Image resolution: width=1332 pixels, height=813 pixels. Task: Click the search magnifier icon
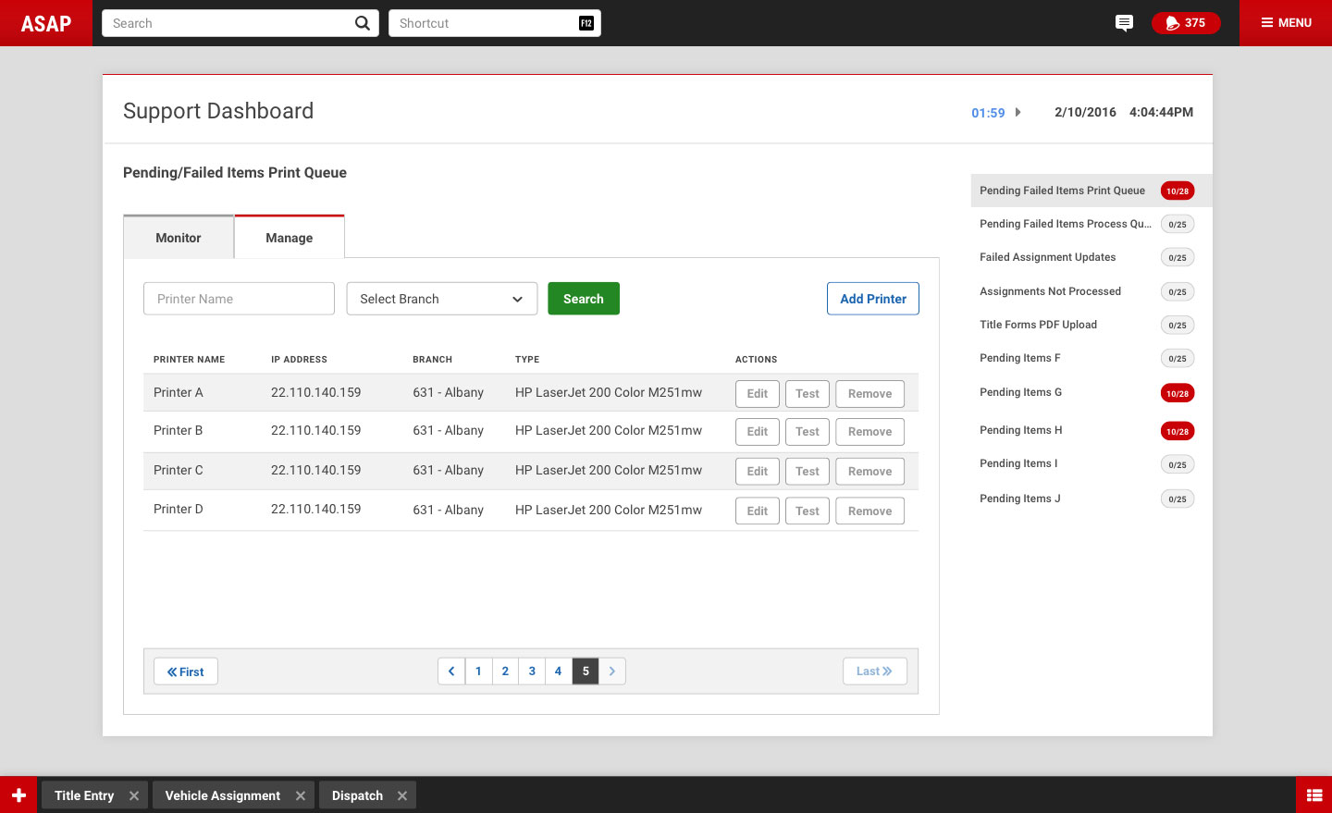(362, 23)
